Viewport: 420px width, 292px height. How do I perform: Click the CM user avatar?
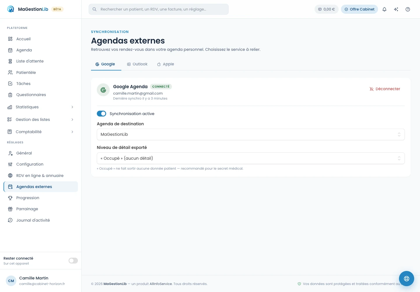click(11, 281)
